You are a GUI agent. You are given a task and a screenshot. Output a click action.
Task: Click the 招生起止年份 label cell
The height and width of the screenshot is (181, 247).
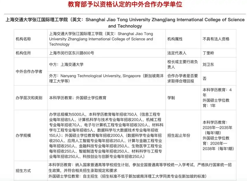coord(179,135)
